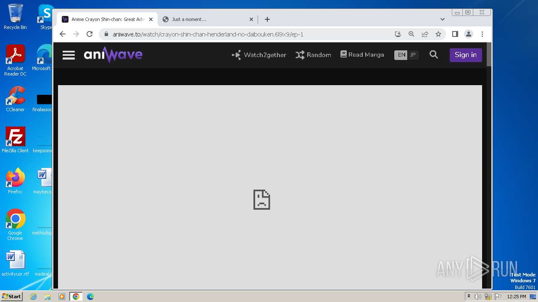Reload the aniwave page
The width and height of the screenshot is (538, 302).
point(90,34)
